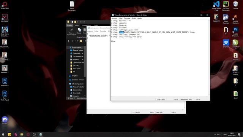Open the Novo Documento file on desktop
Image resolution: width=243 pixels, height=137 pixels.
click(72, 6)
